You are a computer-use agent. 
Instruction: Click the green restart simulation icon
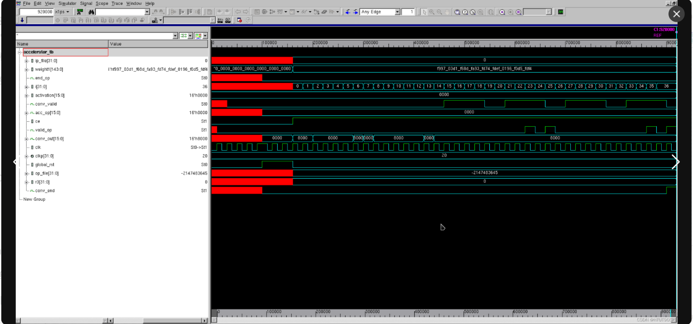(80, 12)
